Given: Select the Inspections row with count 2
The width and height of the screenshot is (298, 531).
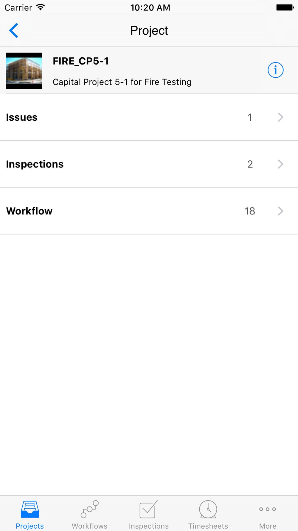Looking at the screenshot, I should [149, 164].
